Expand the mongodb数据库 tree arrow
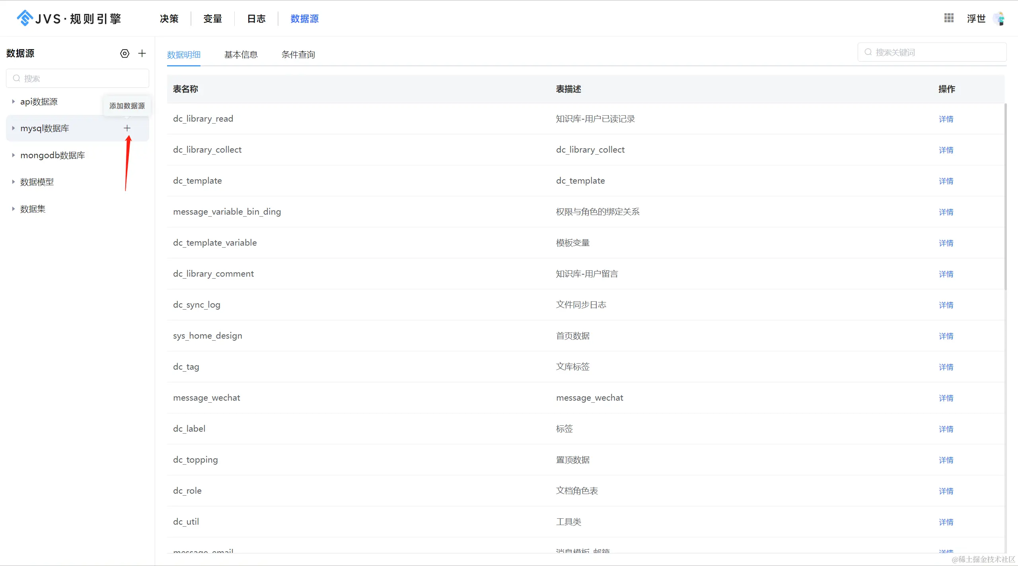Image resolution: width=1018 pixels, height=566 pixels. pyautogui.click(x=13, y=155)
